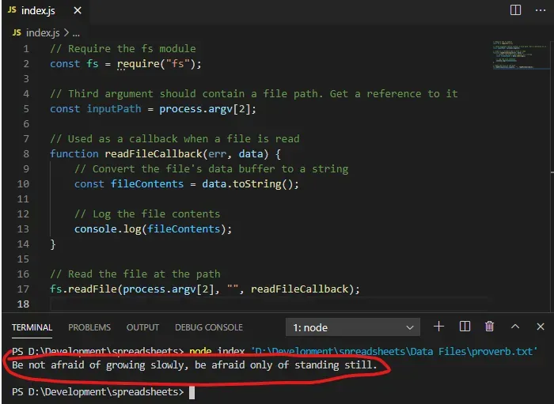Select the TERMINAL tab

click(32, 327)
